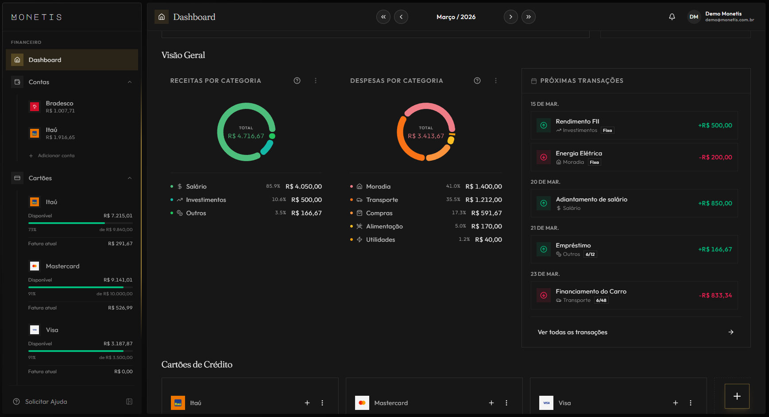Click the plus icon on the Mastercard card

point(491,403)
